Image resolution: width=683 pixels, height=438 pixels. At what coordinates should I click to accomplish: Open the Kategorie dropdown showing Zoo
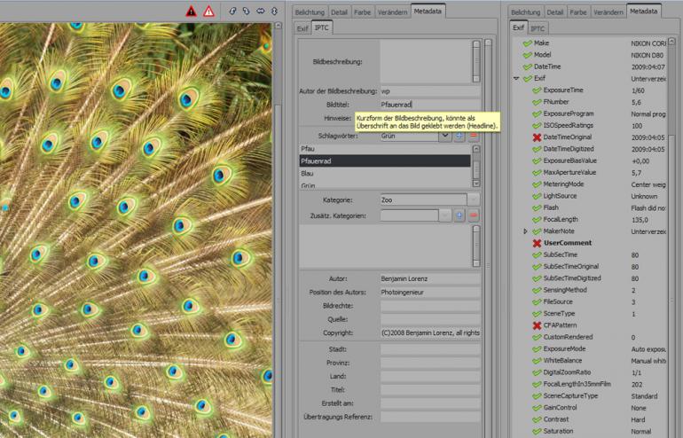pyautogui.click(x=473, y=199)
